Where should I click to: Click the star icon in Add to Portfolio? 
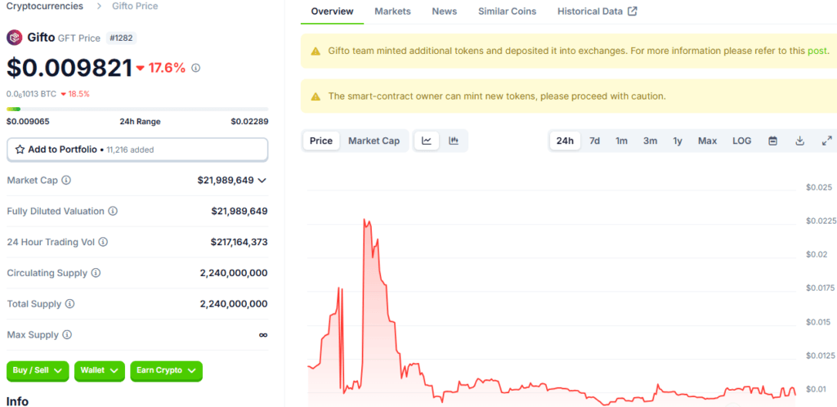coord(20,150)
